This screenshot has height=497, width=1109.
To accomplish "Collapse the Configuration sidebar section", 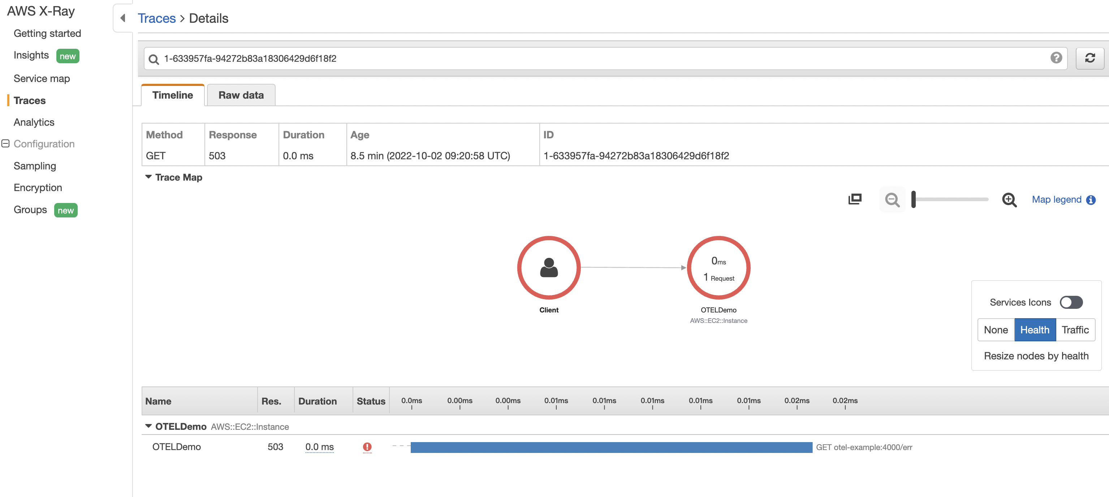I will [x=5, y=143].
